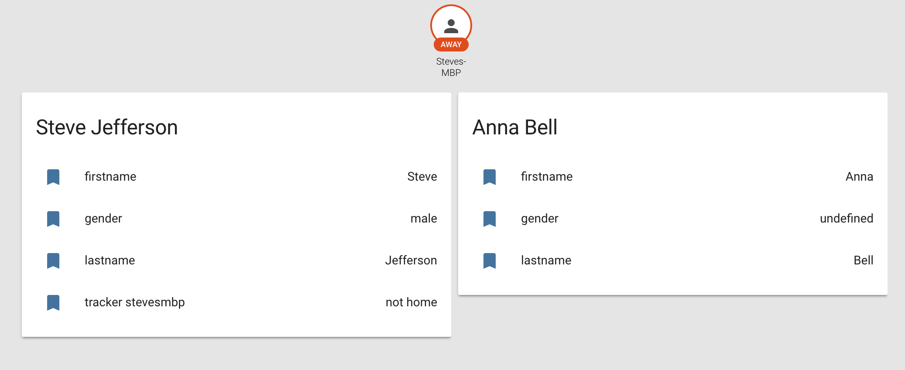Click bookmark icon beside tracker stevesmbp

pos(53,302)
